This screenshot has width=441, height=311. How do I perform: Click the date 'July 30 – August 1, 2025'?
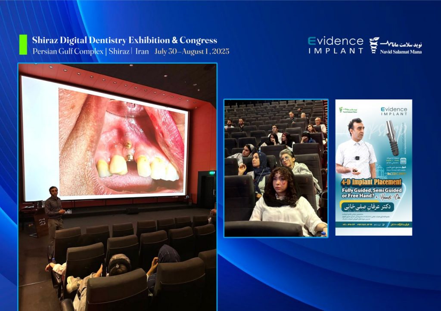tap(192, 52)
